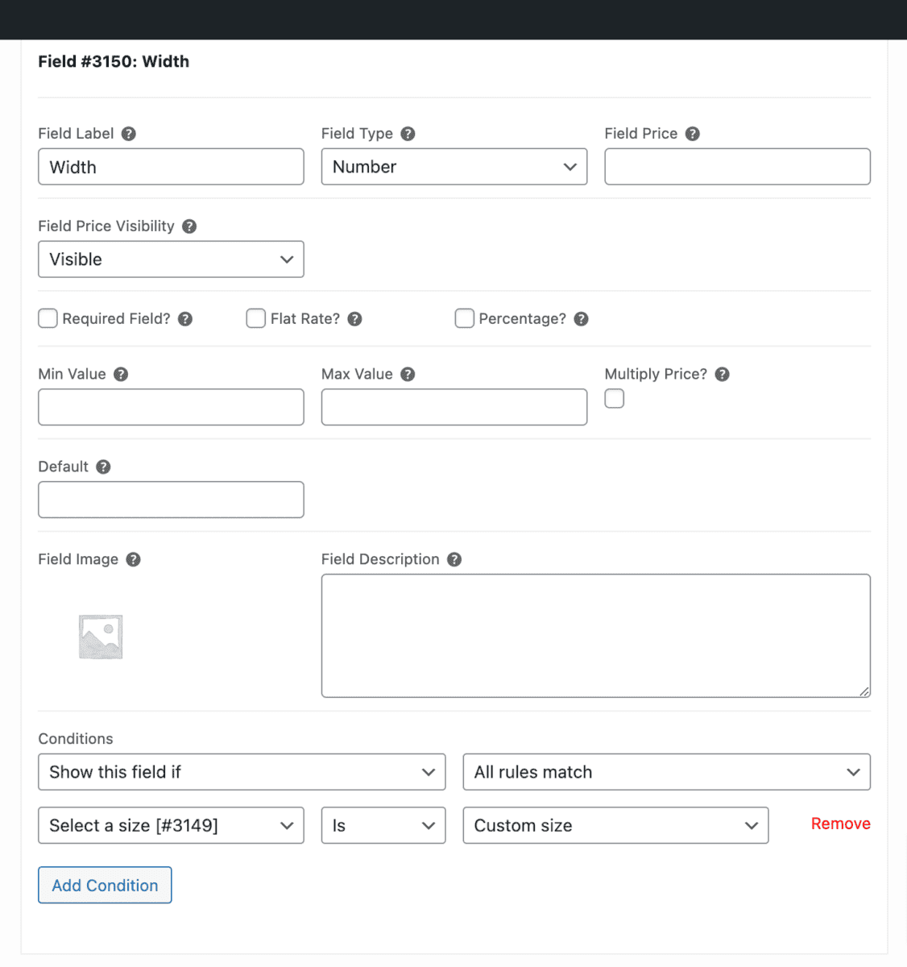
Task: Open the 'Select a size [#3149]' dropdown
Action: point(171,825)
